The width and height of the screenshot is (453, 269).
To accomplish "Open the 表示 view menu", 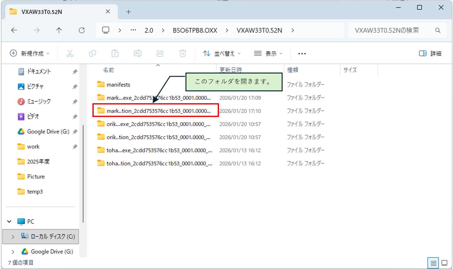I will pos(268,53).
